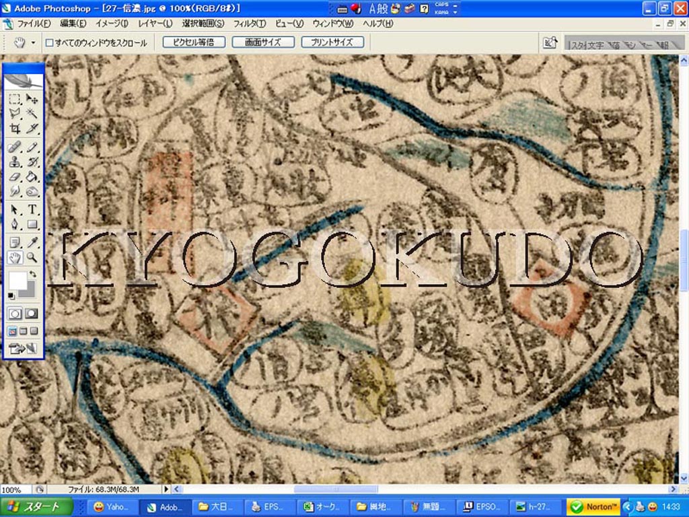Screen dimensions: 689x517
Task: Open the ウィンドウ(W) menu
Action: tap(332, 24)
